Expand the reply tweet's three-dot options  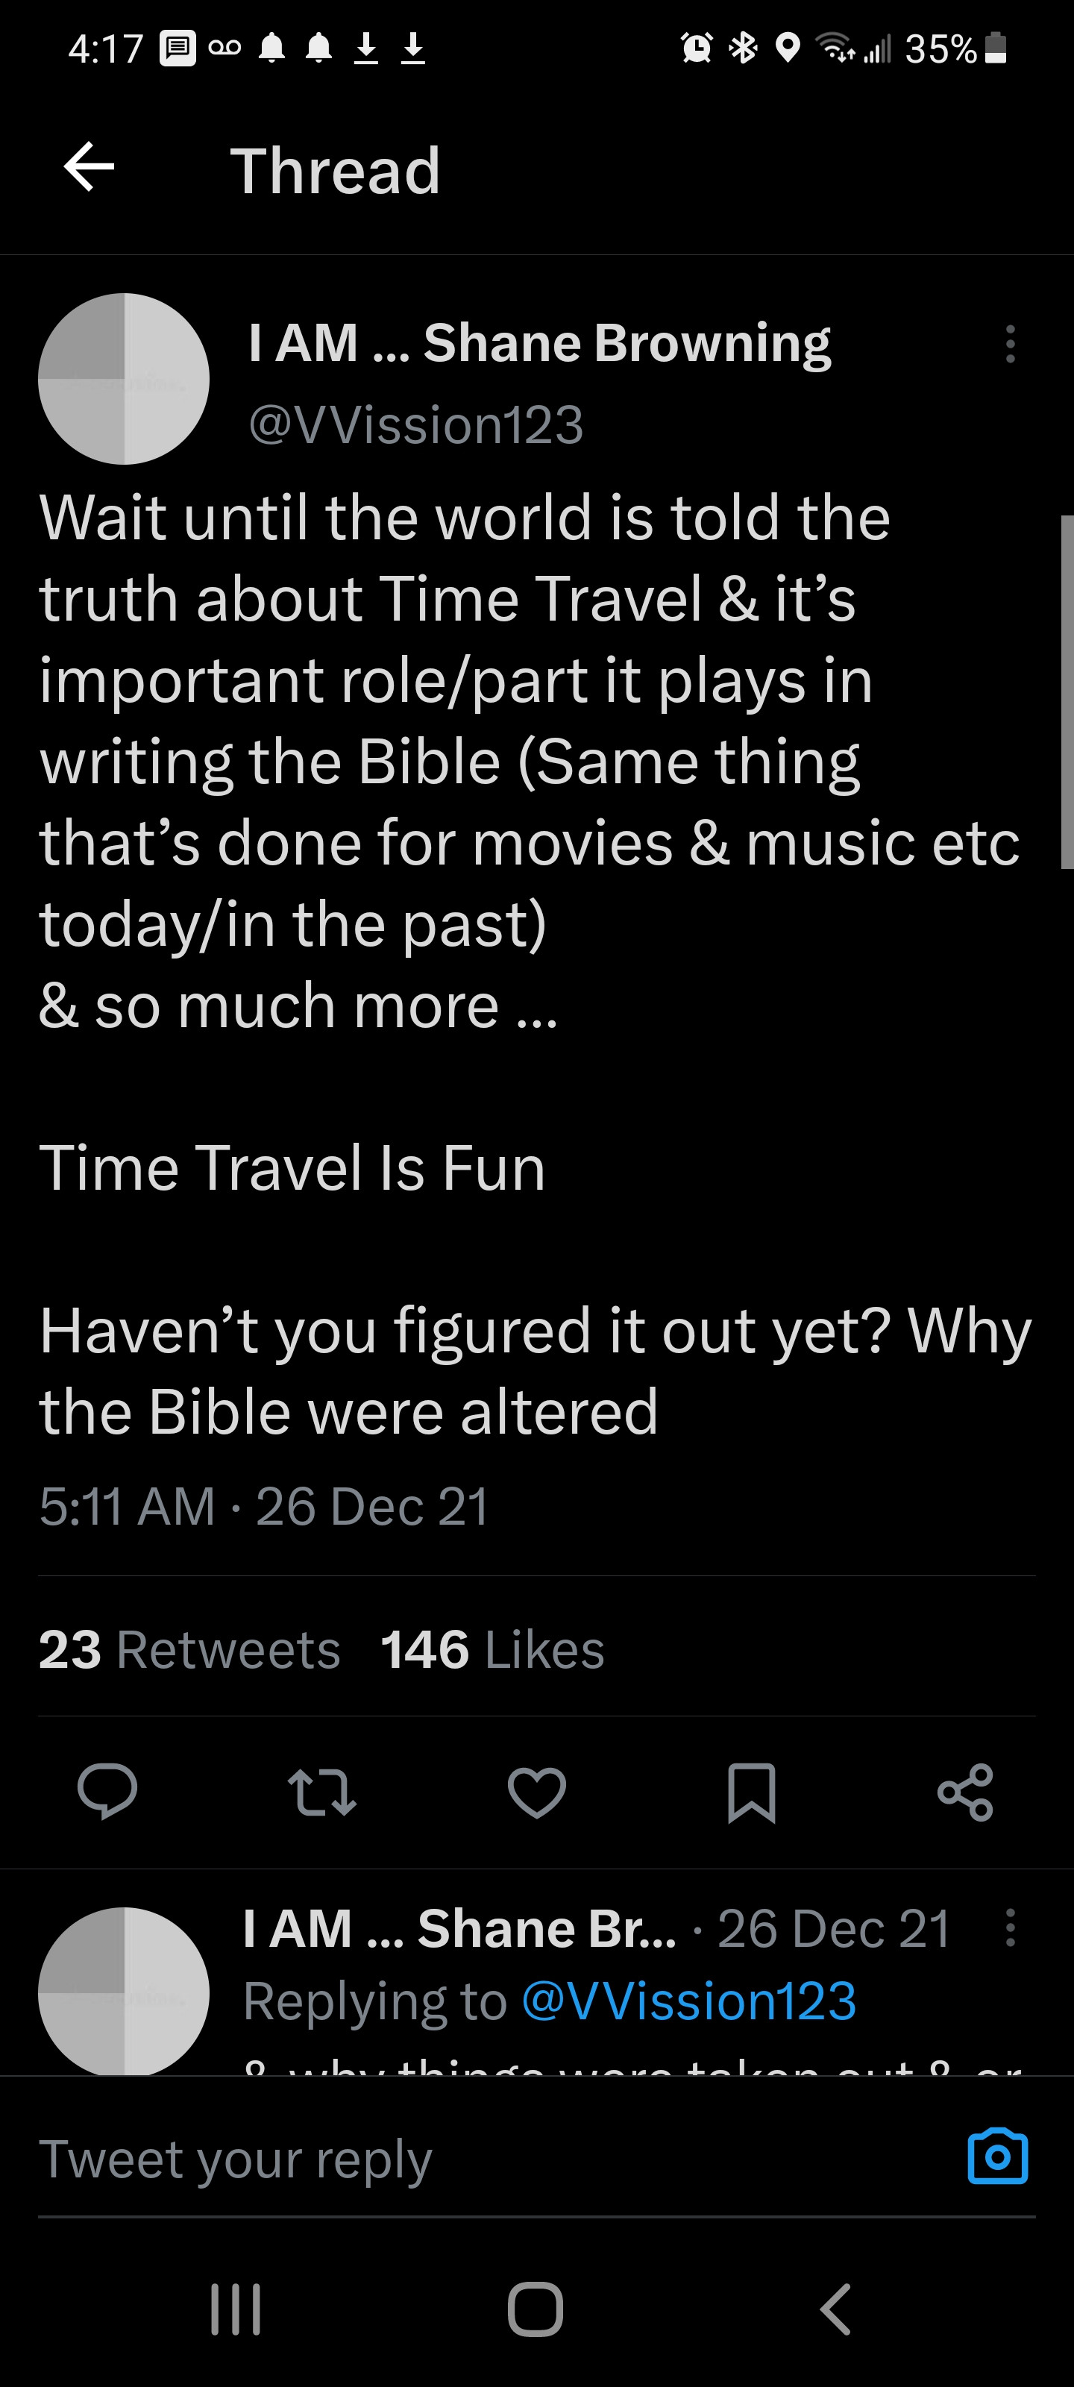click(x=1010, y=1928)
